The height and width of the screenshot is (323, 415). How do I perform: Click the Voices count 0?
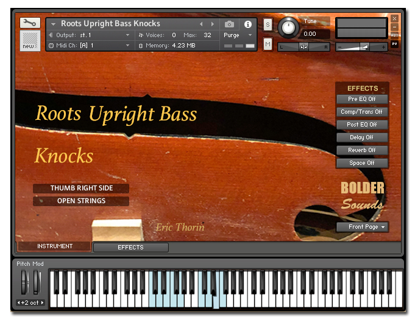(x=174, y=35)
